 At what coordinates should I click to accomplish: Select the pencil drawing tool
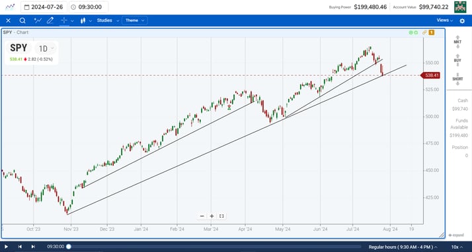click(x=50, y=20)
